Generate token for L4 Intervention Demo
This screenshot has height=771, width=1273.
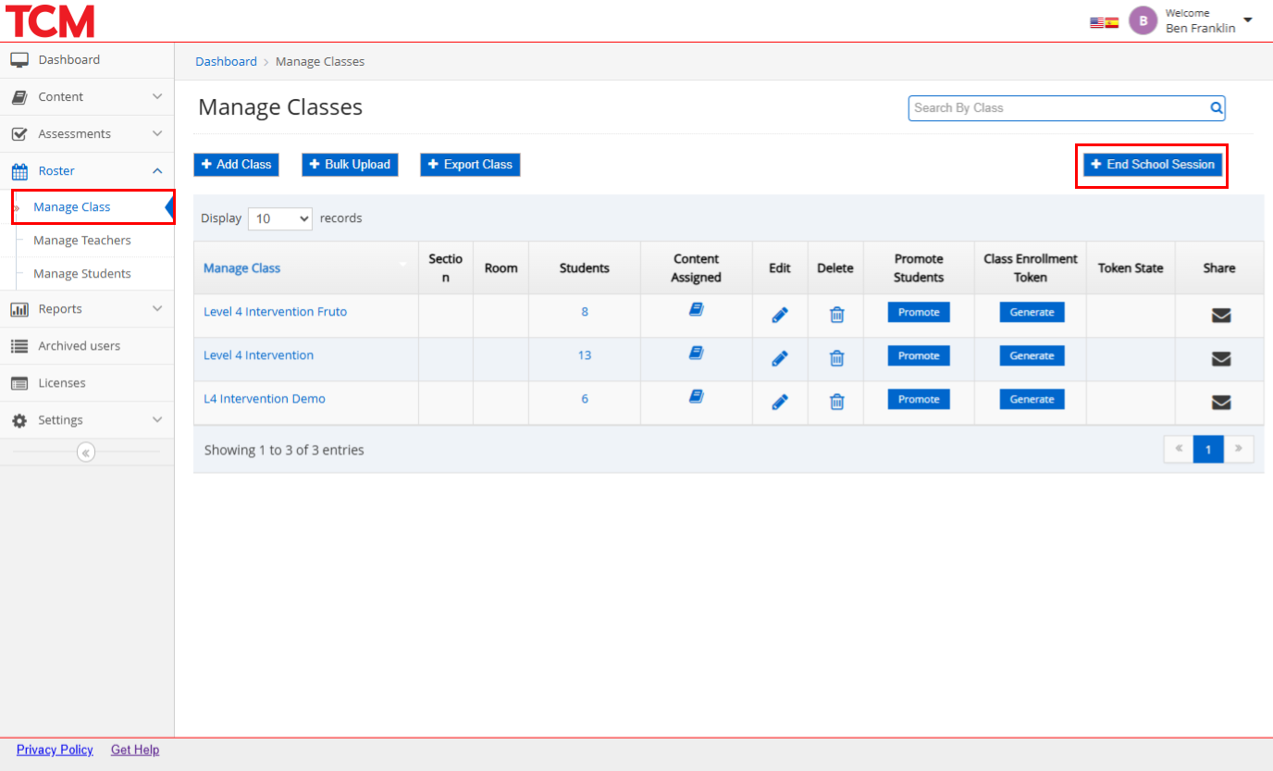coord(1032,400)
